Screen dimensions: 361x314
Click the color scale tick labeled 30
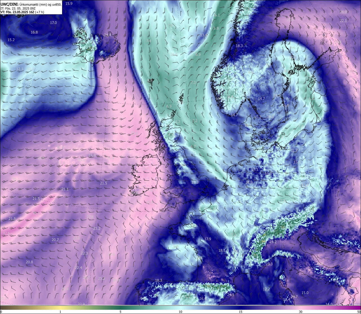[301, 311]
